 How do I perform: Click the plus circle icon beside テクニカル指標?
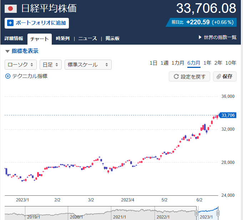8,76
